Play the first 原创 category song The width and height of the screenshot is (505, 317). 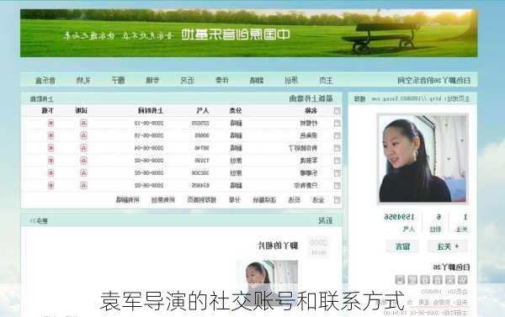point(83,161)
